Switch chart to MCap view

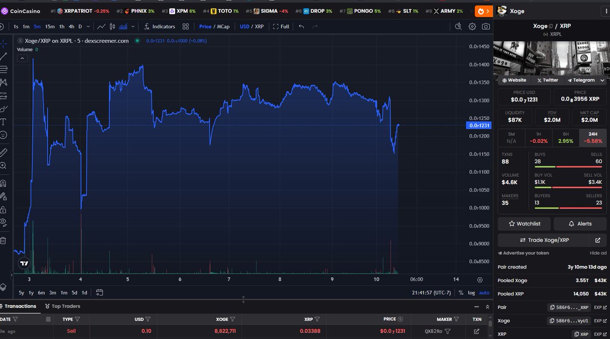[x=223, y=26]
